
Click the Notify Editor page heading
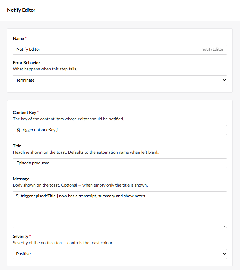click(21, 10)
